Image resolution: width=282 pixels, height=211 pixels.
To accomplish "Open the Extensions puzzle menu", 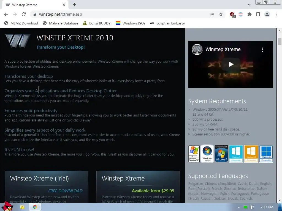I will [250, 14].
